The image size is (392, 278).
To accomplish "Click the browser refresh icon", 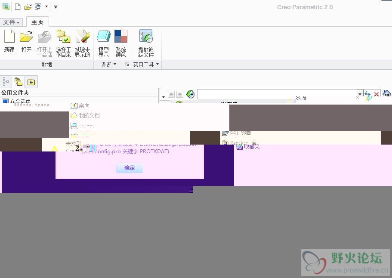I will (x=191, y=94).
